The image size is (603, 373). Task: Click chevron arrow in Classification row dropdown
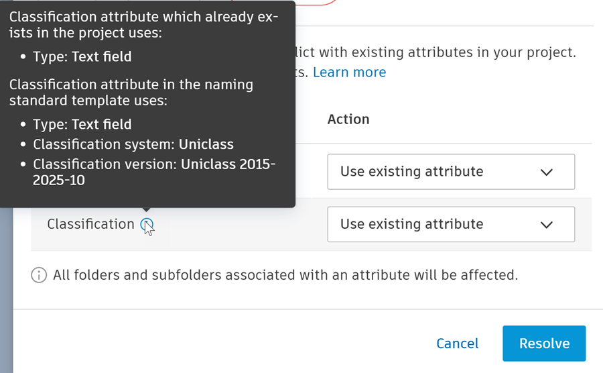[546, 225]
